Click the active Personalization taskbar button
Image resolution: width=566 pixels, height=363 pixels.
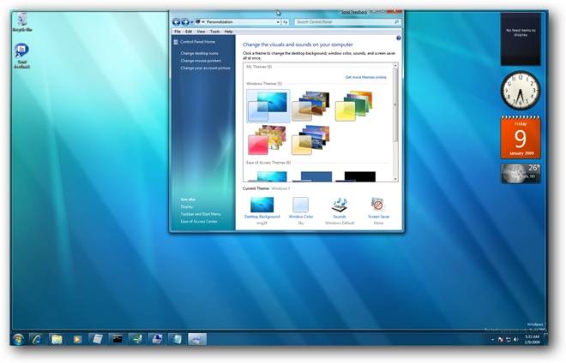(197, 339)
